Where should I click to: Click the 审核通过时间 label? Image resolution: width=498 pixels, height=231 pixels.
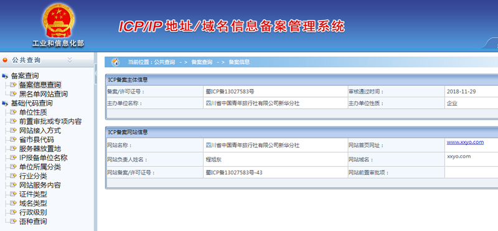pyautogui.click(x=366, y=92)
